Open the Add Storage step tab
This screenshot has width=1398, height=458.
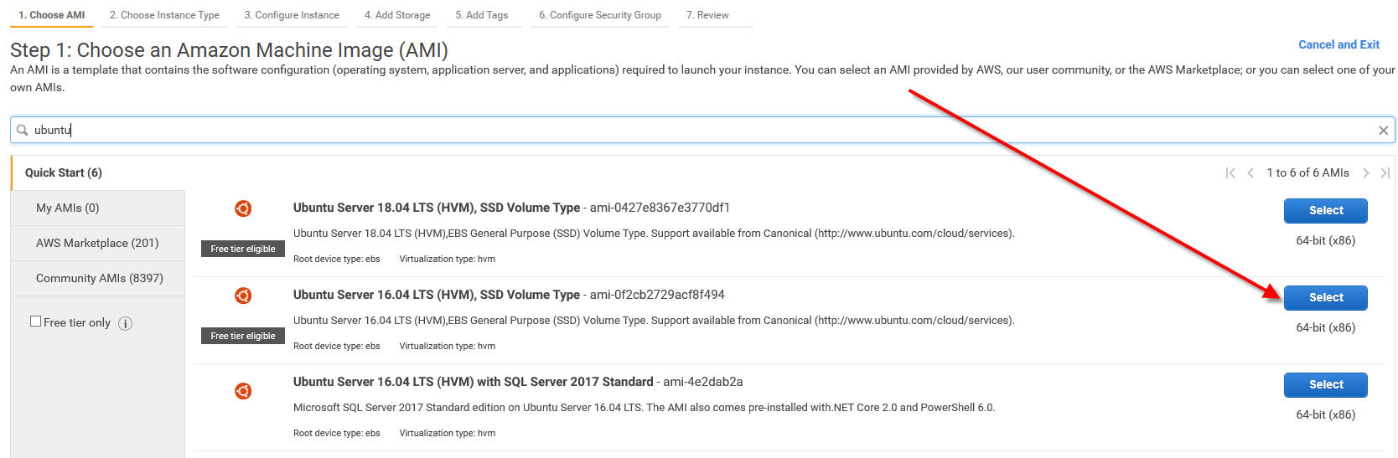(x=397, y=15)
